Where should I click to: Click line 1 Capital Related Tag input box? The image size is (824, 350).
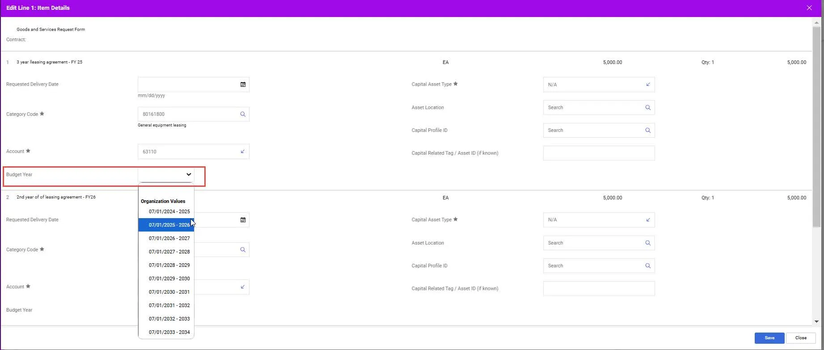click(599, 153)
